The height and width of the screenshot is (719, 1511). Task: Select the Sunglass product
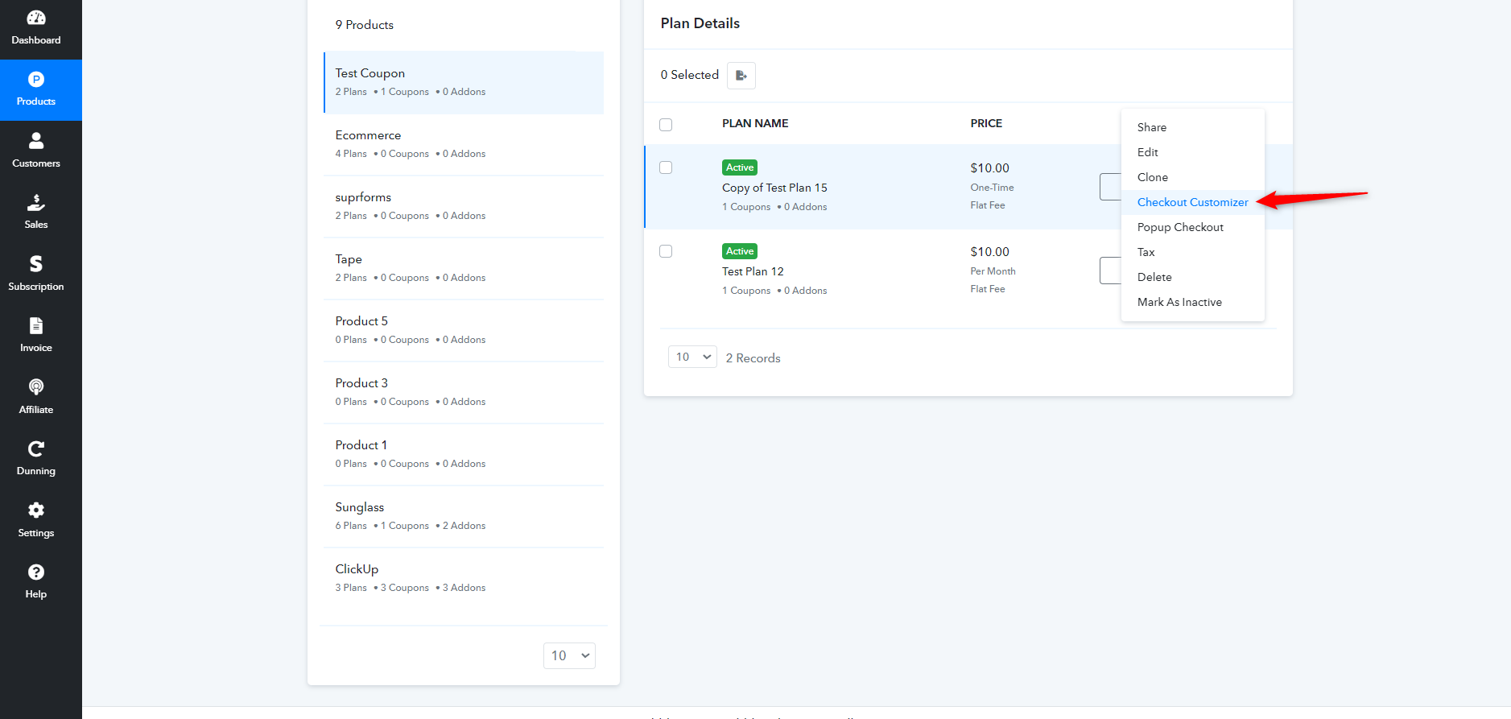tap(464, 516)
